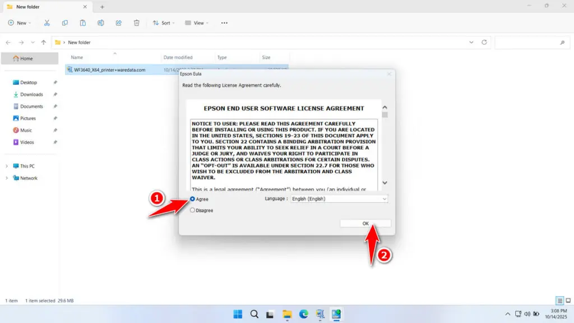Screen dimensions: 574x323
Task: Select the Cut icon in the toolbar
Action: (x=47, y=23)
